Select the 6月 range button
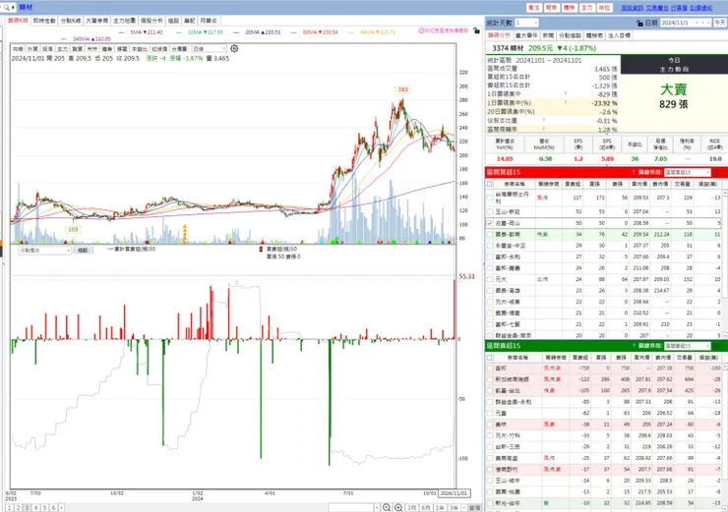728x512 pixels. 426,508
